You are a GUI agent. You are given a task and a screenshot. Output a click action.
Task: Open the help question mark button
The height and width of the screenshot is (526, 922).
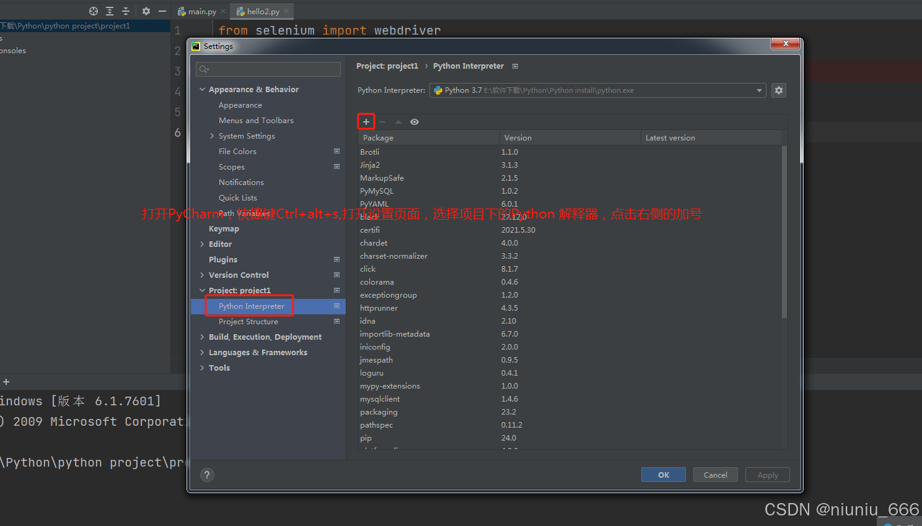(x=207, y=475)
